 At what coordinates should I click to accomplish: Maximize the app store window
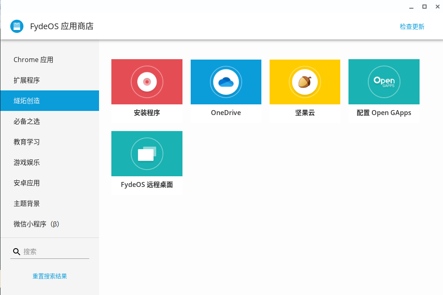(x=425, y=7)
